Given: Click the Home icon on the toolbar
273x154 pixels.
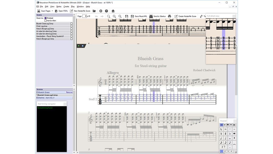Looking at the screenshot, I should click(113, 11).
